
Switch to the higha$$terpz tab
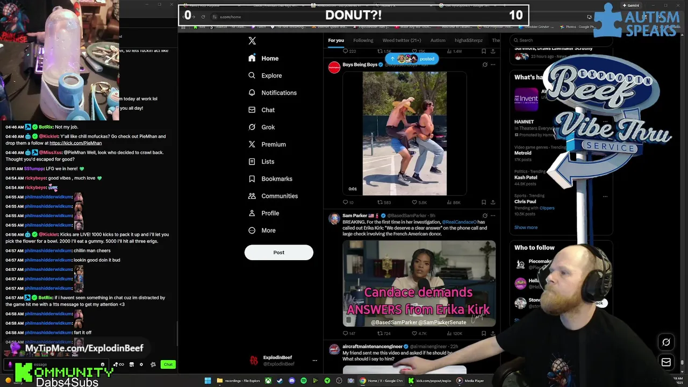click(469, 40)
